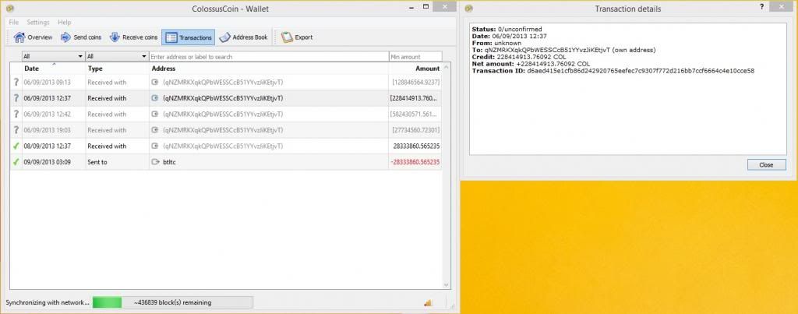Click the Credit line in details

518,57
